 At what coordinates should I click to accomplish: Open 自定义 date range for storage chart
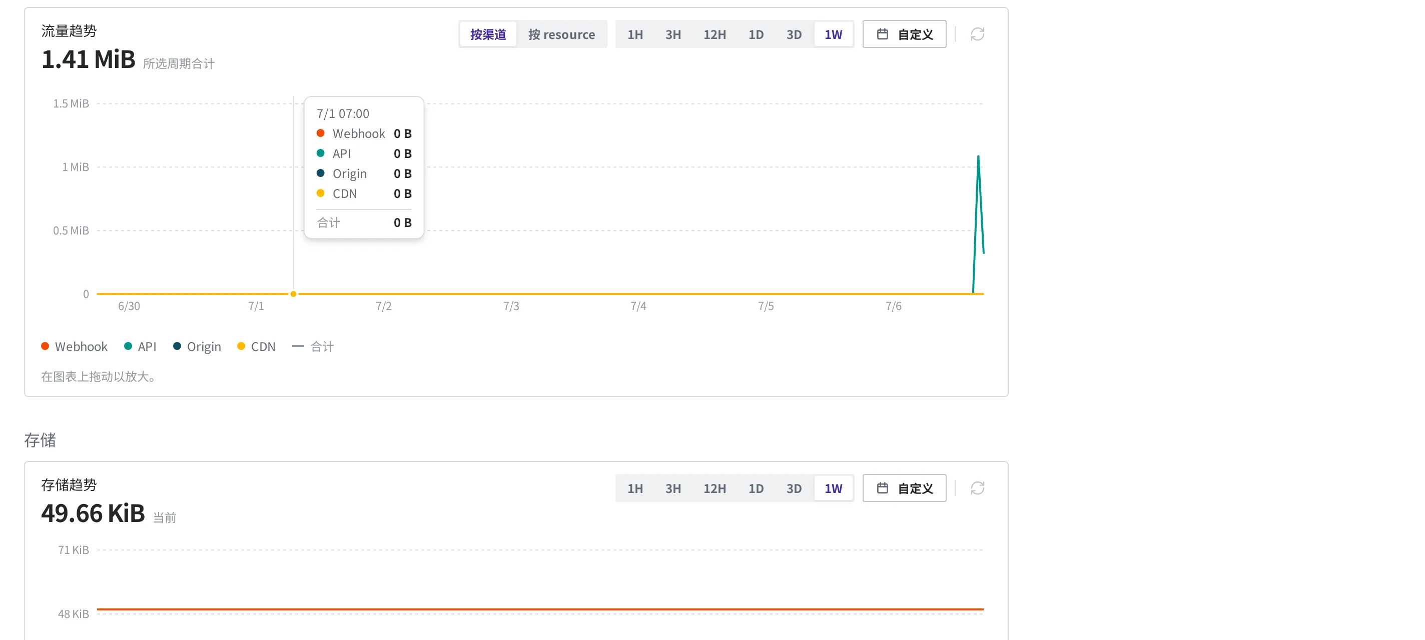click(x=905, y=488)
